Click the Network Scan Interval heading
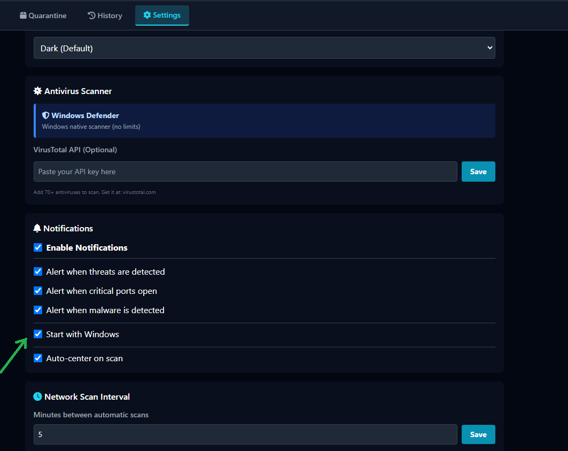Viewport: 568px width, 451px height. pyautogui.click(x=87, y=396)
